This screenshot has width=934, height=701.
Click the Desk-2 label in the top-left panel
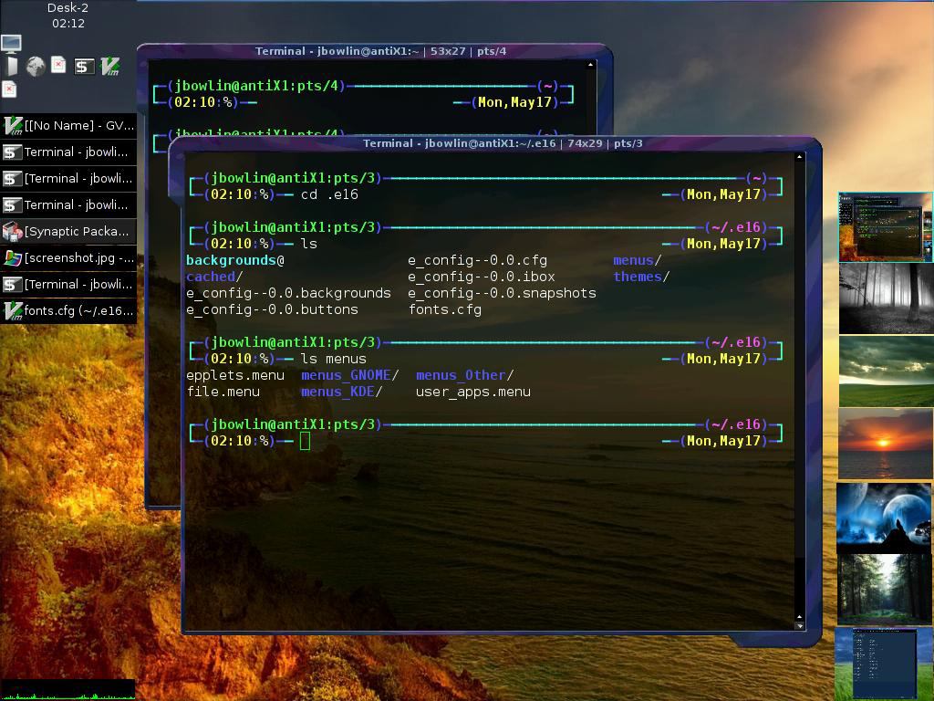click(x=67, y=8)
